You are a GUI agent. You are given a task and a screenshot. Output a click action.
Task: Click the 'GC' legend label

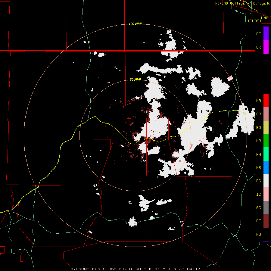[x=259, y=208]
